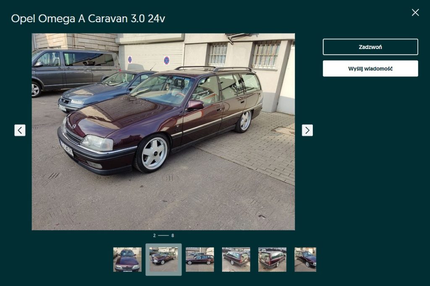The width and height of the screenshot is (430, 286).
Task: Click the main photo of the maroon Omega
Action: click(163, 131)
